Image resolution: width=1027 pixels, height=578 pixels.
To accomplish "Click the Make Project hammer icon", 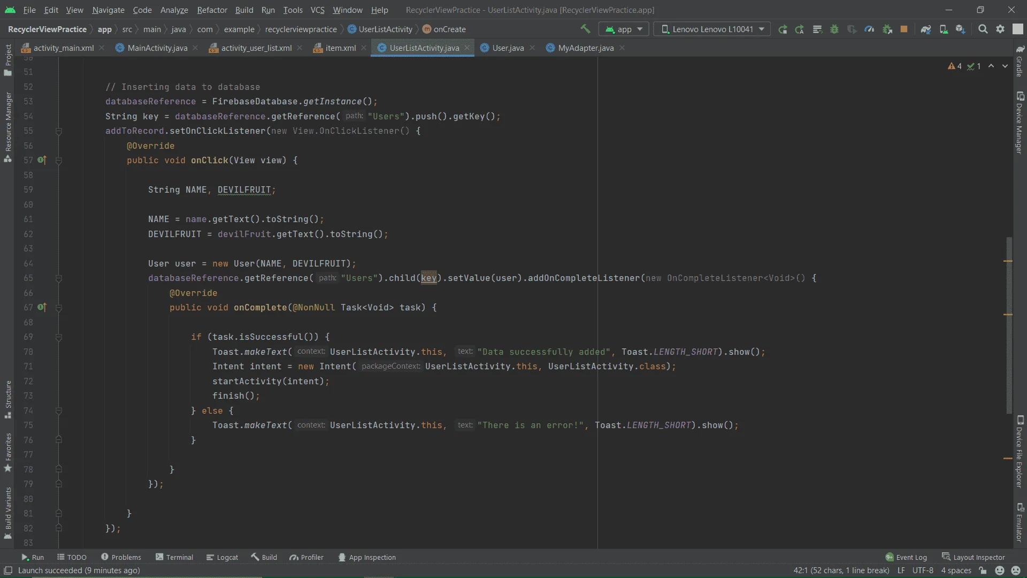I will 585,29.
